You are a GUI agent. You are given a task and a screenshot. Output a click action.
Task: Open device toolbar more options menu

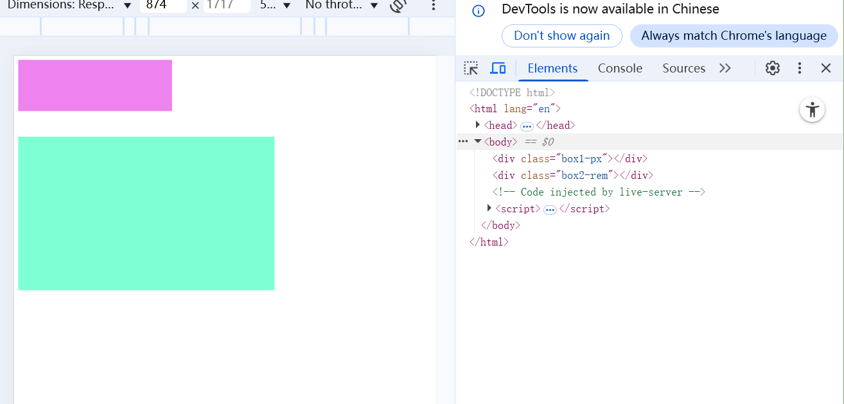(434, 6)
